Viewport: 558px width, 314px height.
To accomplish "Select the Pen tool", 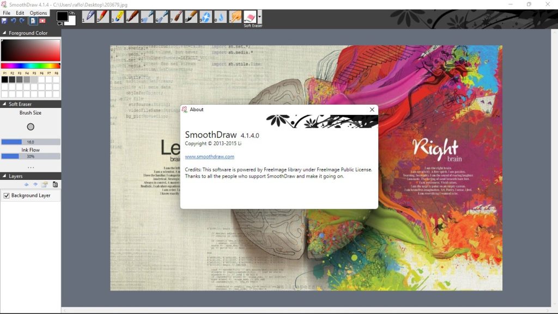I will click(89, 17).
